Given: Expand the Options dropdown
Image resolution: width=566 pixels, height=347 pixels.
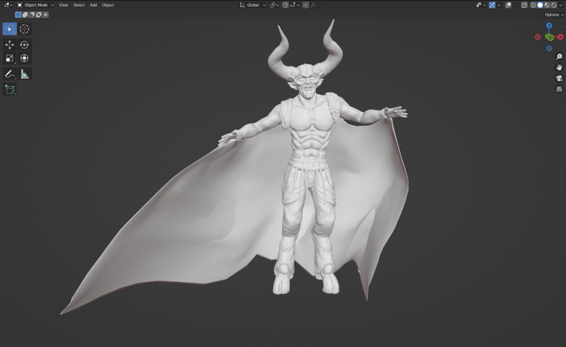Looking at the screenshot, I should [554, 15].
